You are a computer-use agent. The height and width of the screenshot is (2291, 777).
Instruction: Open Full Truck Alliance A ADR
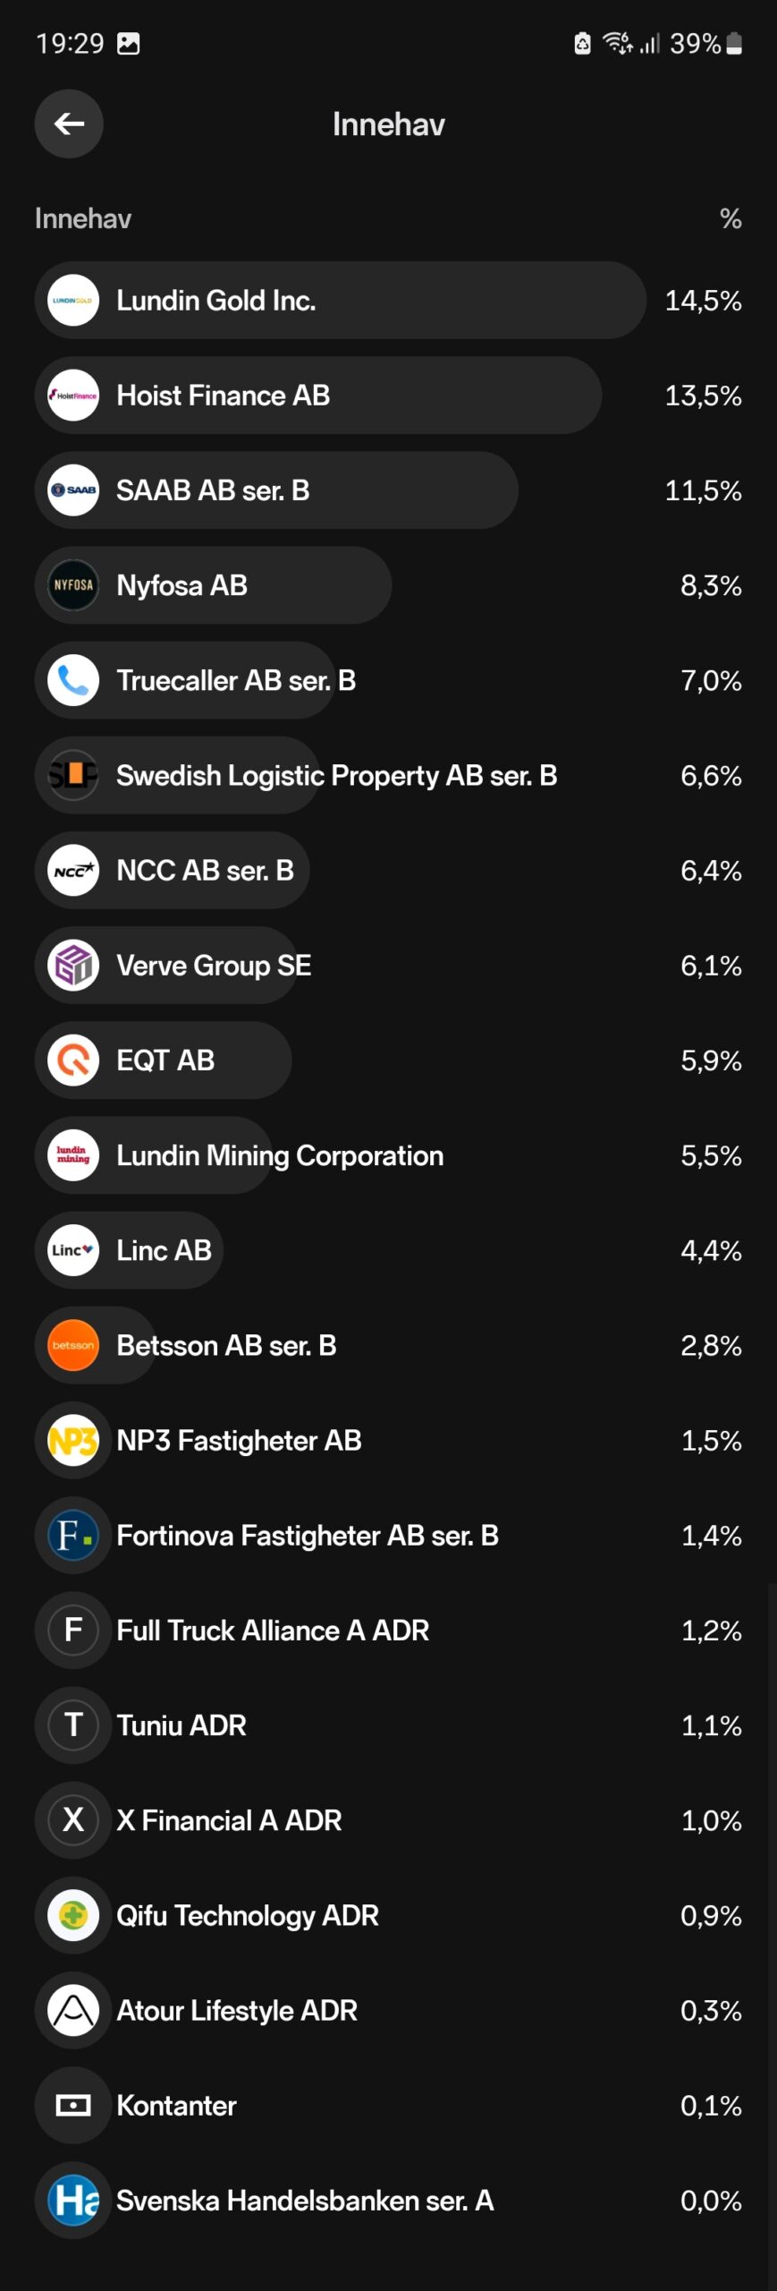388,1631
